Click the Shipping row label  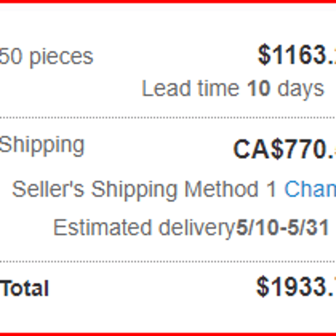(x=42, y=145)
